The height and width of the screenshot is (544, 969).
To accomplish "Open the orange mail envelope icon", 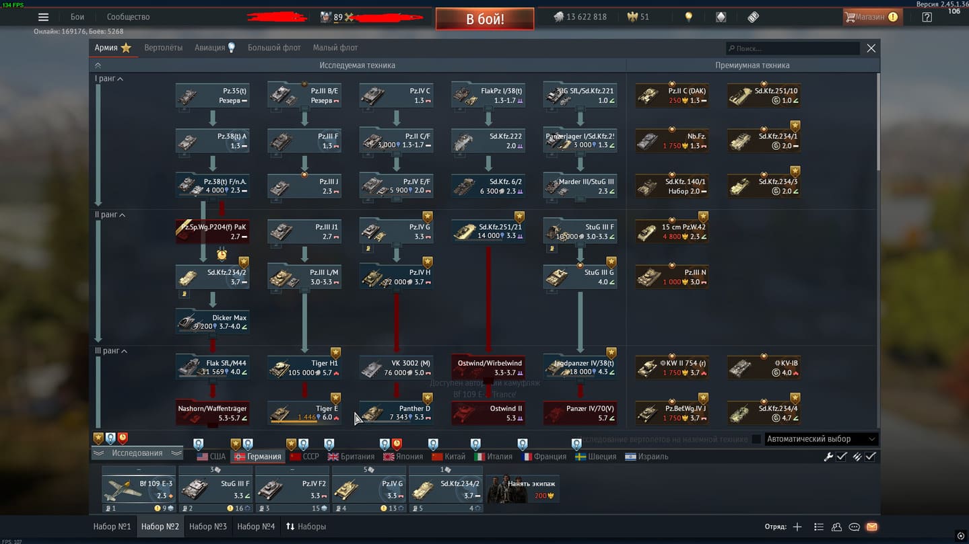I will (x=871, y=527).
